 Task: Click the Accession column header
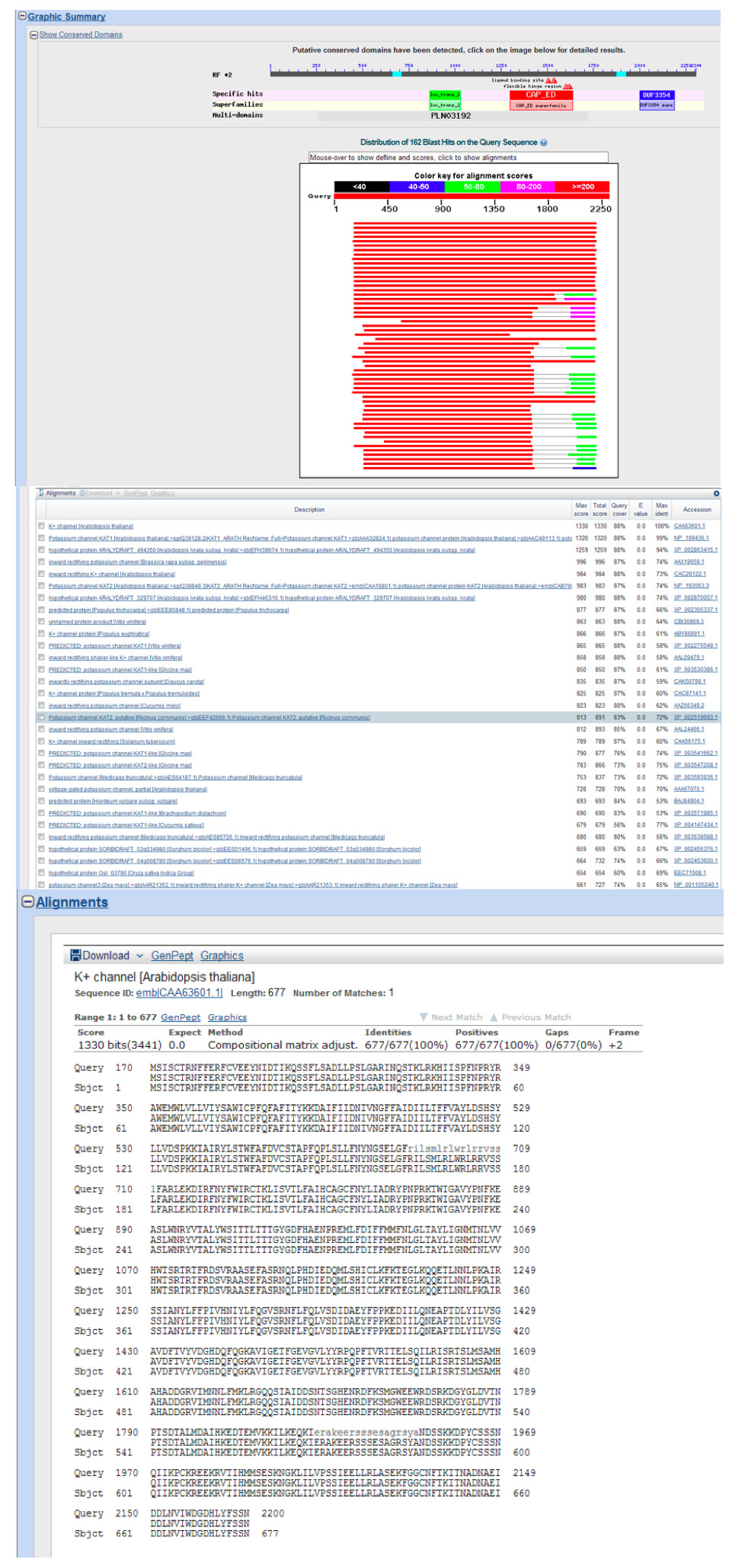696,509
